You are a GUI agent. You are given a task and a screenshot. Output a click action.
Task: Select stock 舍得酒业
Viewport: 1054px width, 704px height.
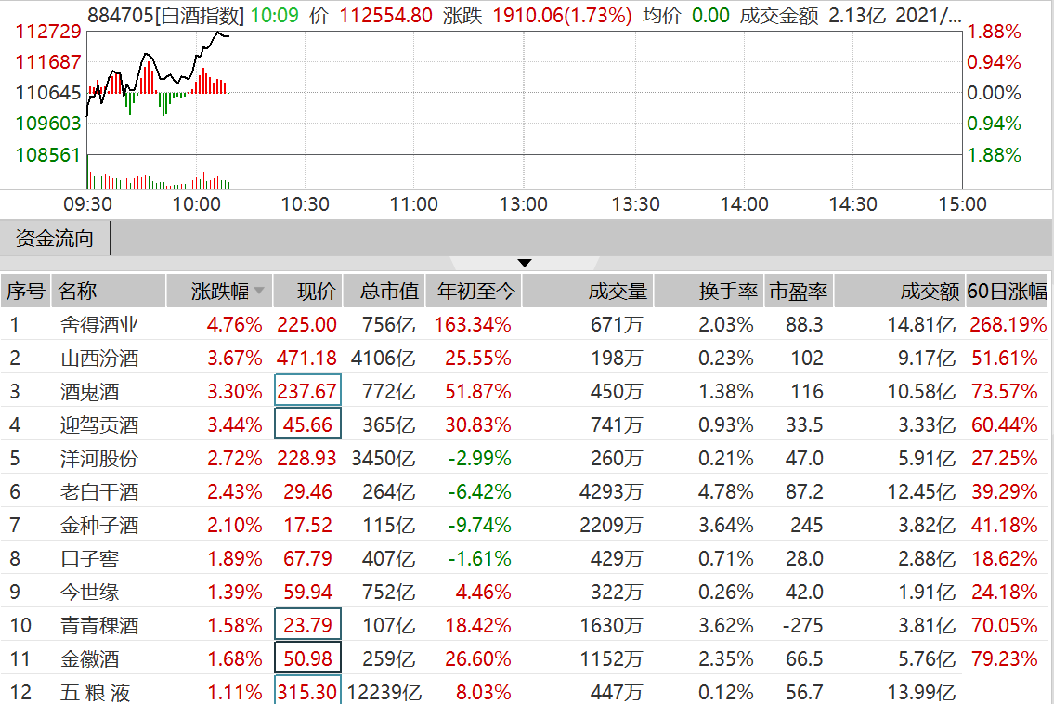tap(99, 325)
